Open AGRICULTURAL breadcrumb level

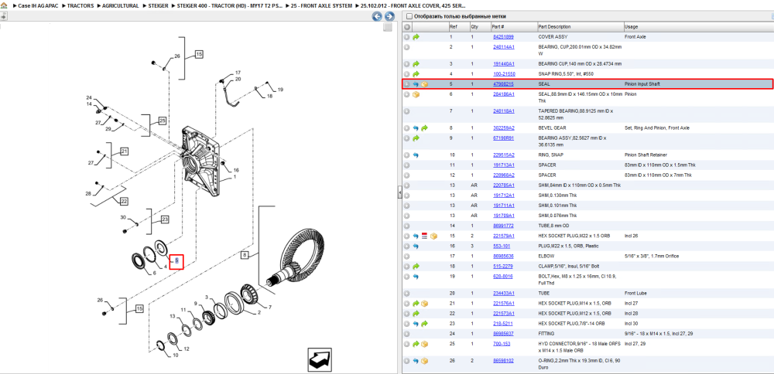121,5
